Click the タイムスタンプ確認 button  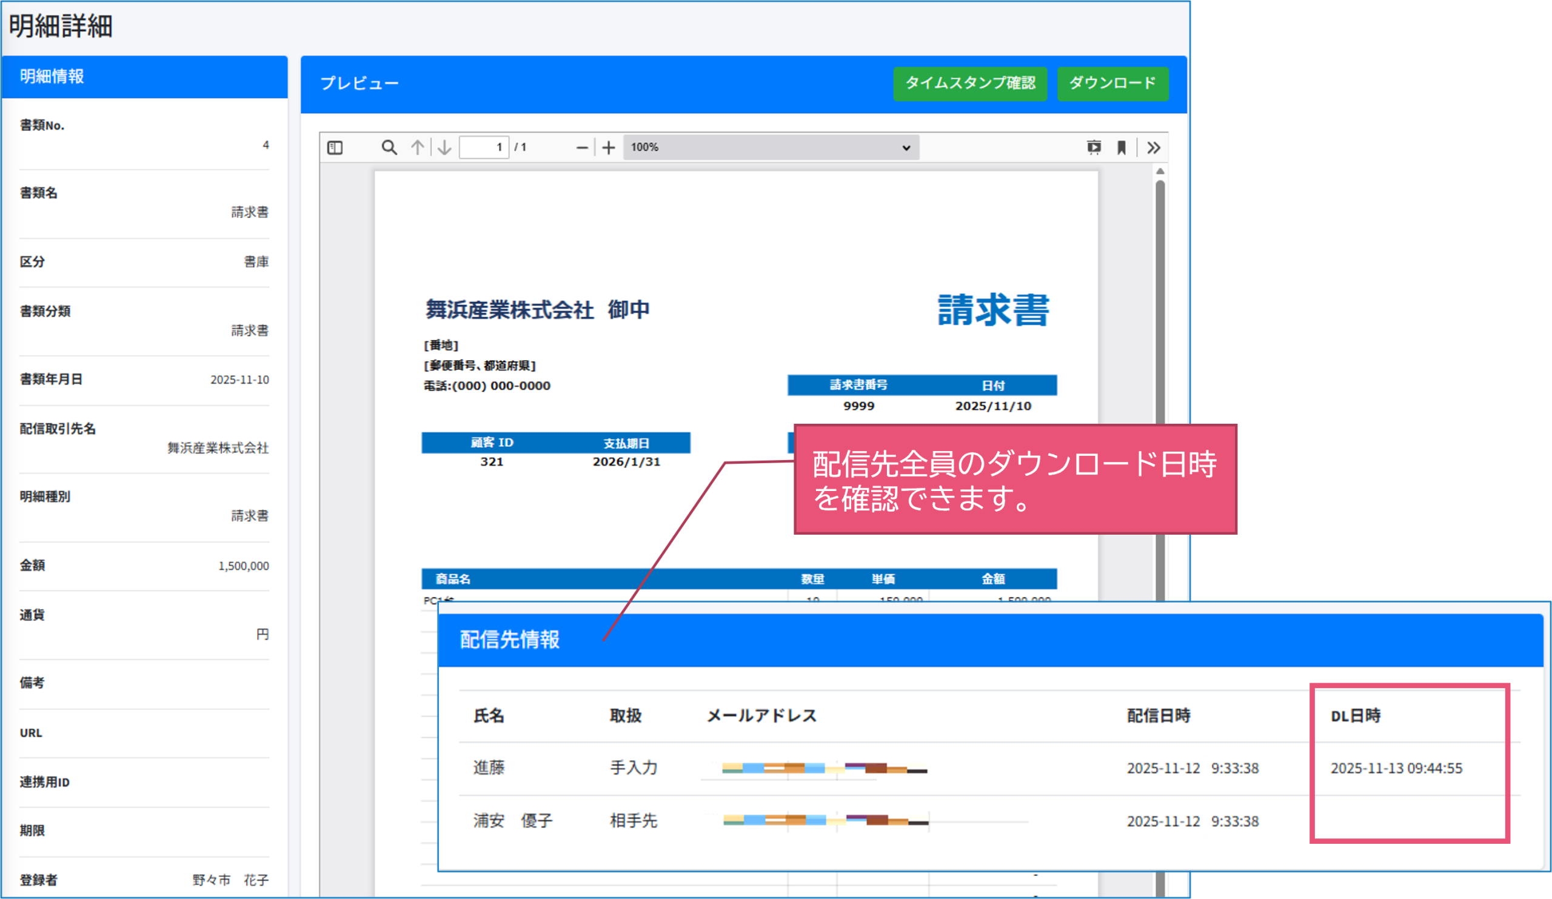click(970, 83)
